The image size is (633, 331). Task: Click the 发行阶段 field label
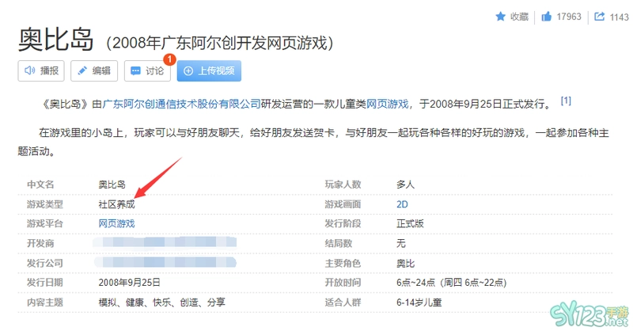pyautogui.click(x=343, y=223)
